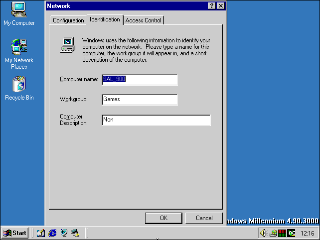Click the Computer name label

tap(79, 79)
